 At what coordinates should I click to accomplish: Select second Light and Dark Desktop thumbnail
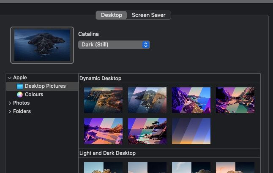pos(147,168)
